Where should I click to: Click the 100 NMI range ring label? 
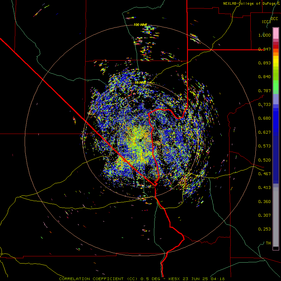click(140, 25)
